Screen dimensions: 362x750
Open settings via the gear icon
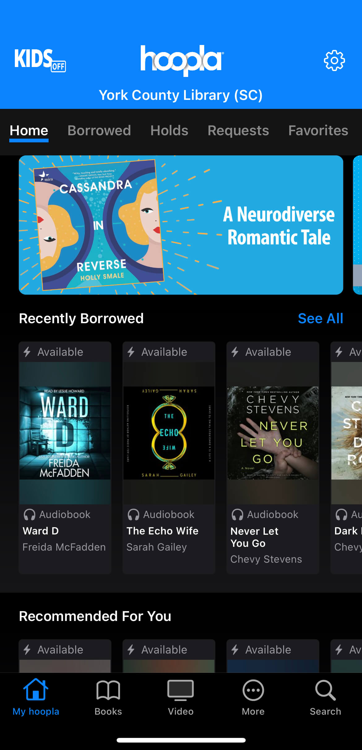334,60
